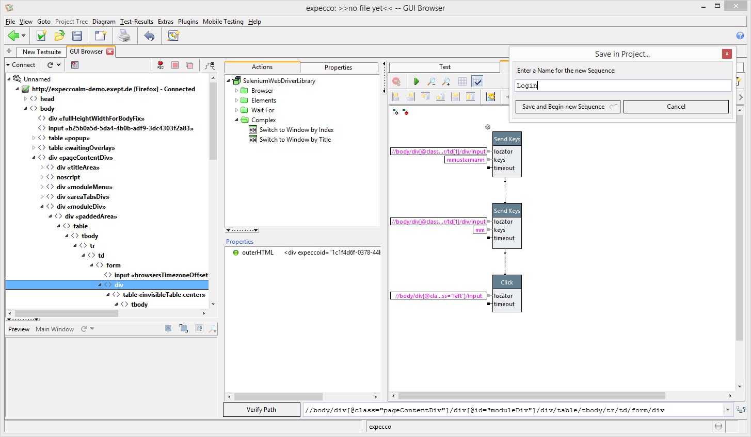751x437 pixels.
Task: Open the Connect dropdown menu
Action: coord(21,65)
